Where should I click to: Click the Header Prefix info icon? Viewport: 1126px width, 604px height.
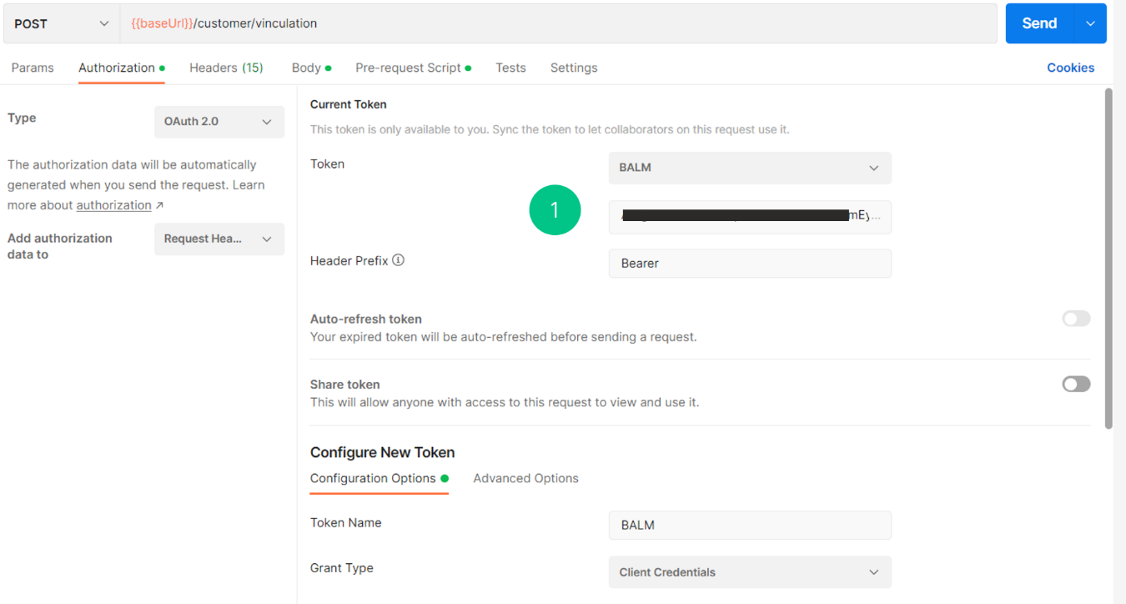pyautogui.click(x=399, y=260)
